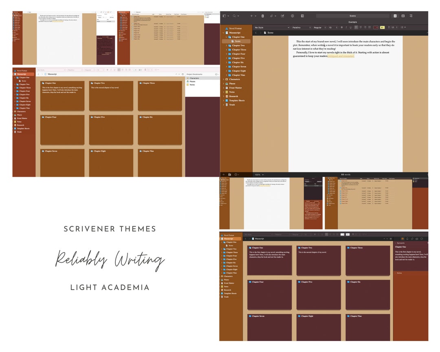Toggle italic formatting in the format bar
This screenshot has height=352, width=440.
(x=346, y=28)
